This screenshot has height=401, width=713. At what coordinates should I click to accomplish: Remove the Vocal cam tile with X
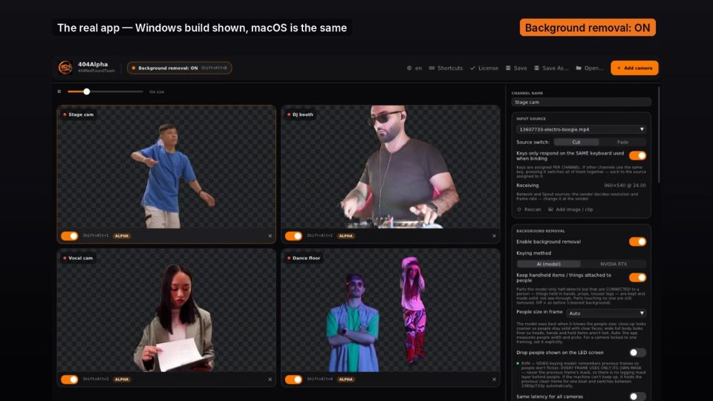click(x=270, y=379)
